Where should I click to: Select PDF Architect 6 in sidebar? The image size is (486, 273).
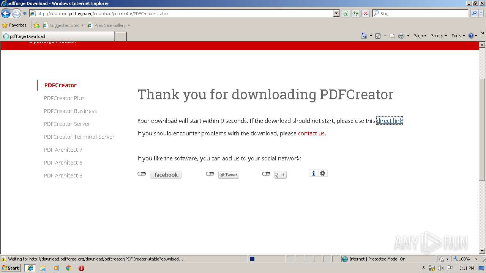coord(63,163)
